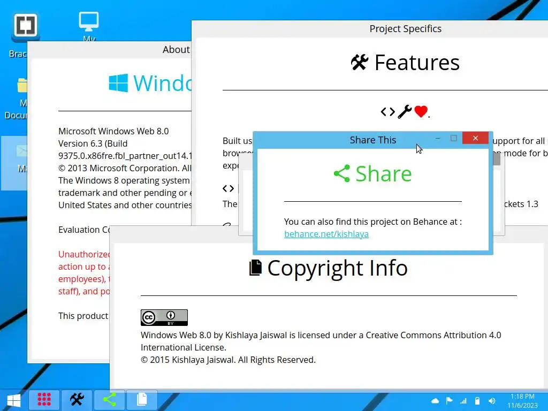Viewport: 548px width, 411px height.
Task: Open the red apps grid taskbar icon
Action: coord(44,399)
